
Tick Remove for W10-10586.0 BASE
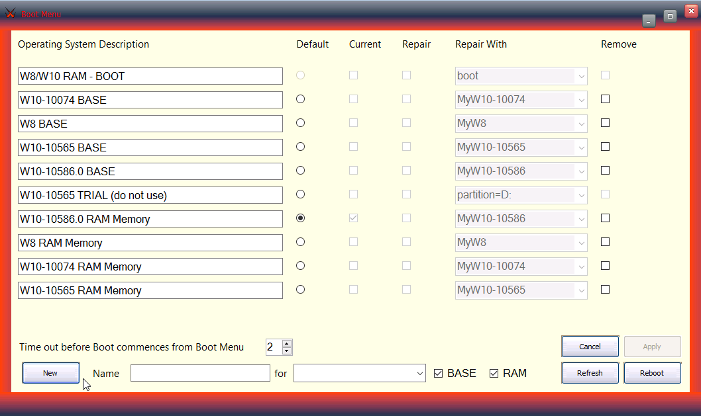click(606, 171)
